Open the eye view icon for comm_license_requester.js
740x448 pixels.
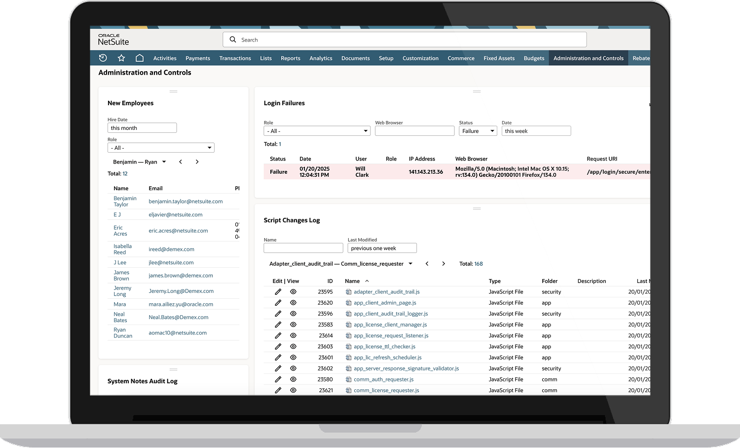click(x=293, y=390)
